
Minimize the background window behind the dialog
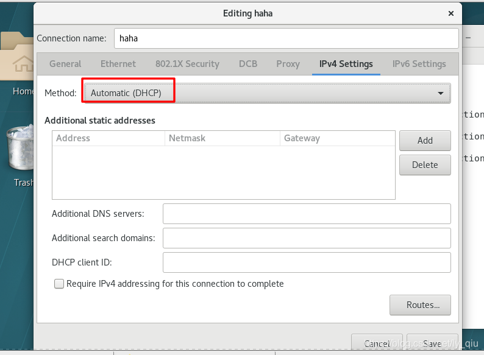click(x=468, y=38)
